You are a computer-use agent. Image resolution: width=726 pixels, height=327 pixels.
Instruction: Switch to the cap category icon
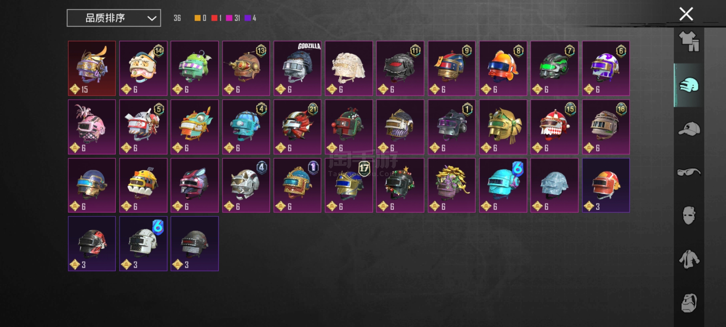pos(689,129)
